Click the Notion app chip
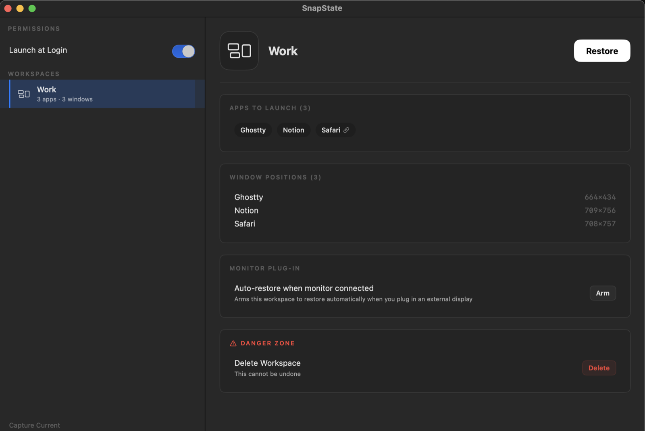This screenshot has height=431, width=645. coord(293,130)
